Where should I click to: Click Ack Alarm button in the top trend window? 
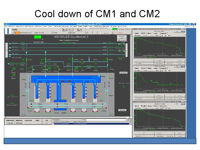[170, 63]
